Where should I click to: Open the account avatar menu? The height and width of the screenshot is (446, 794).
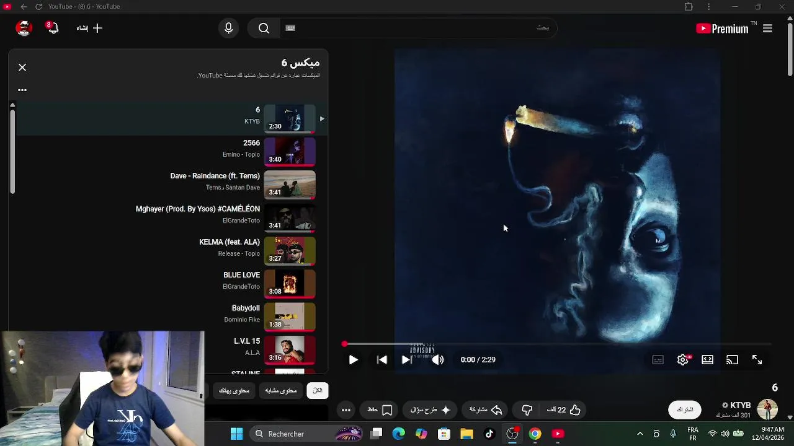(x=24, y=28)
